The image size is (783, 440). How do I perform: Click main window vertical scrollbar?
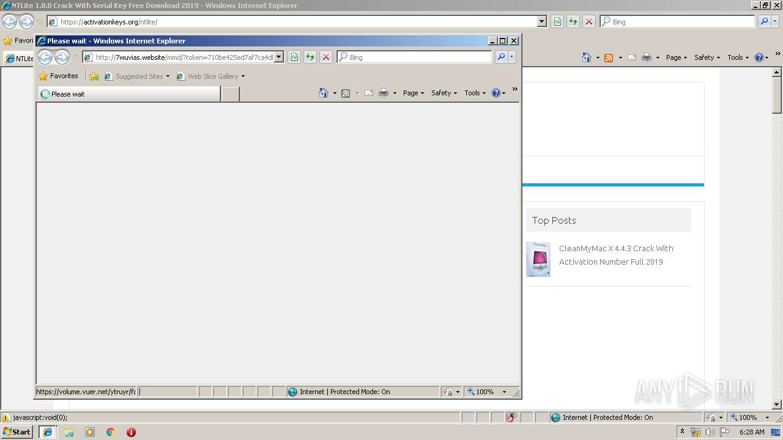pos(777,238)
